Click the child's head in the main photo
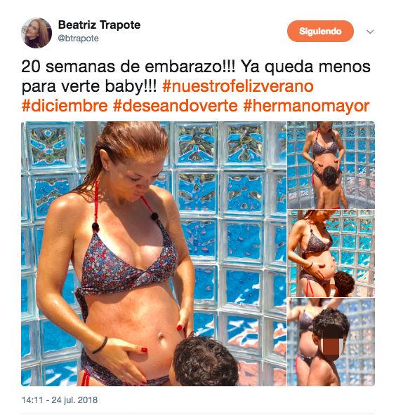 pyautogui.click(x=206, y=360)
